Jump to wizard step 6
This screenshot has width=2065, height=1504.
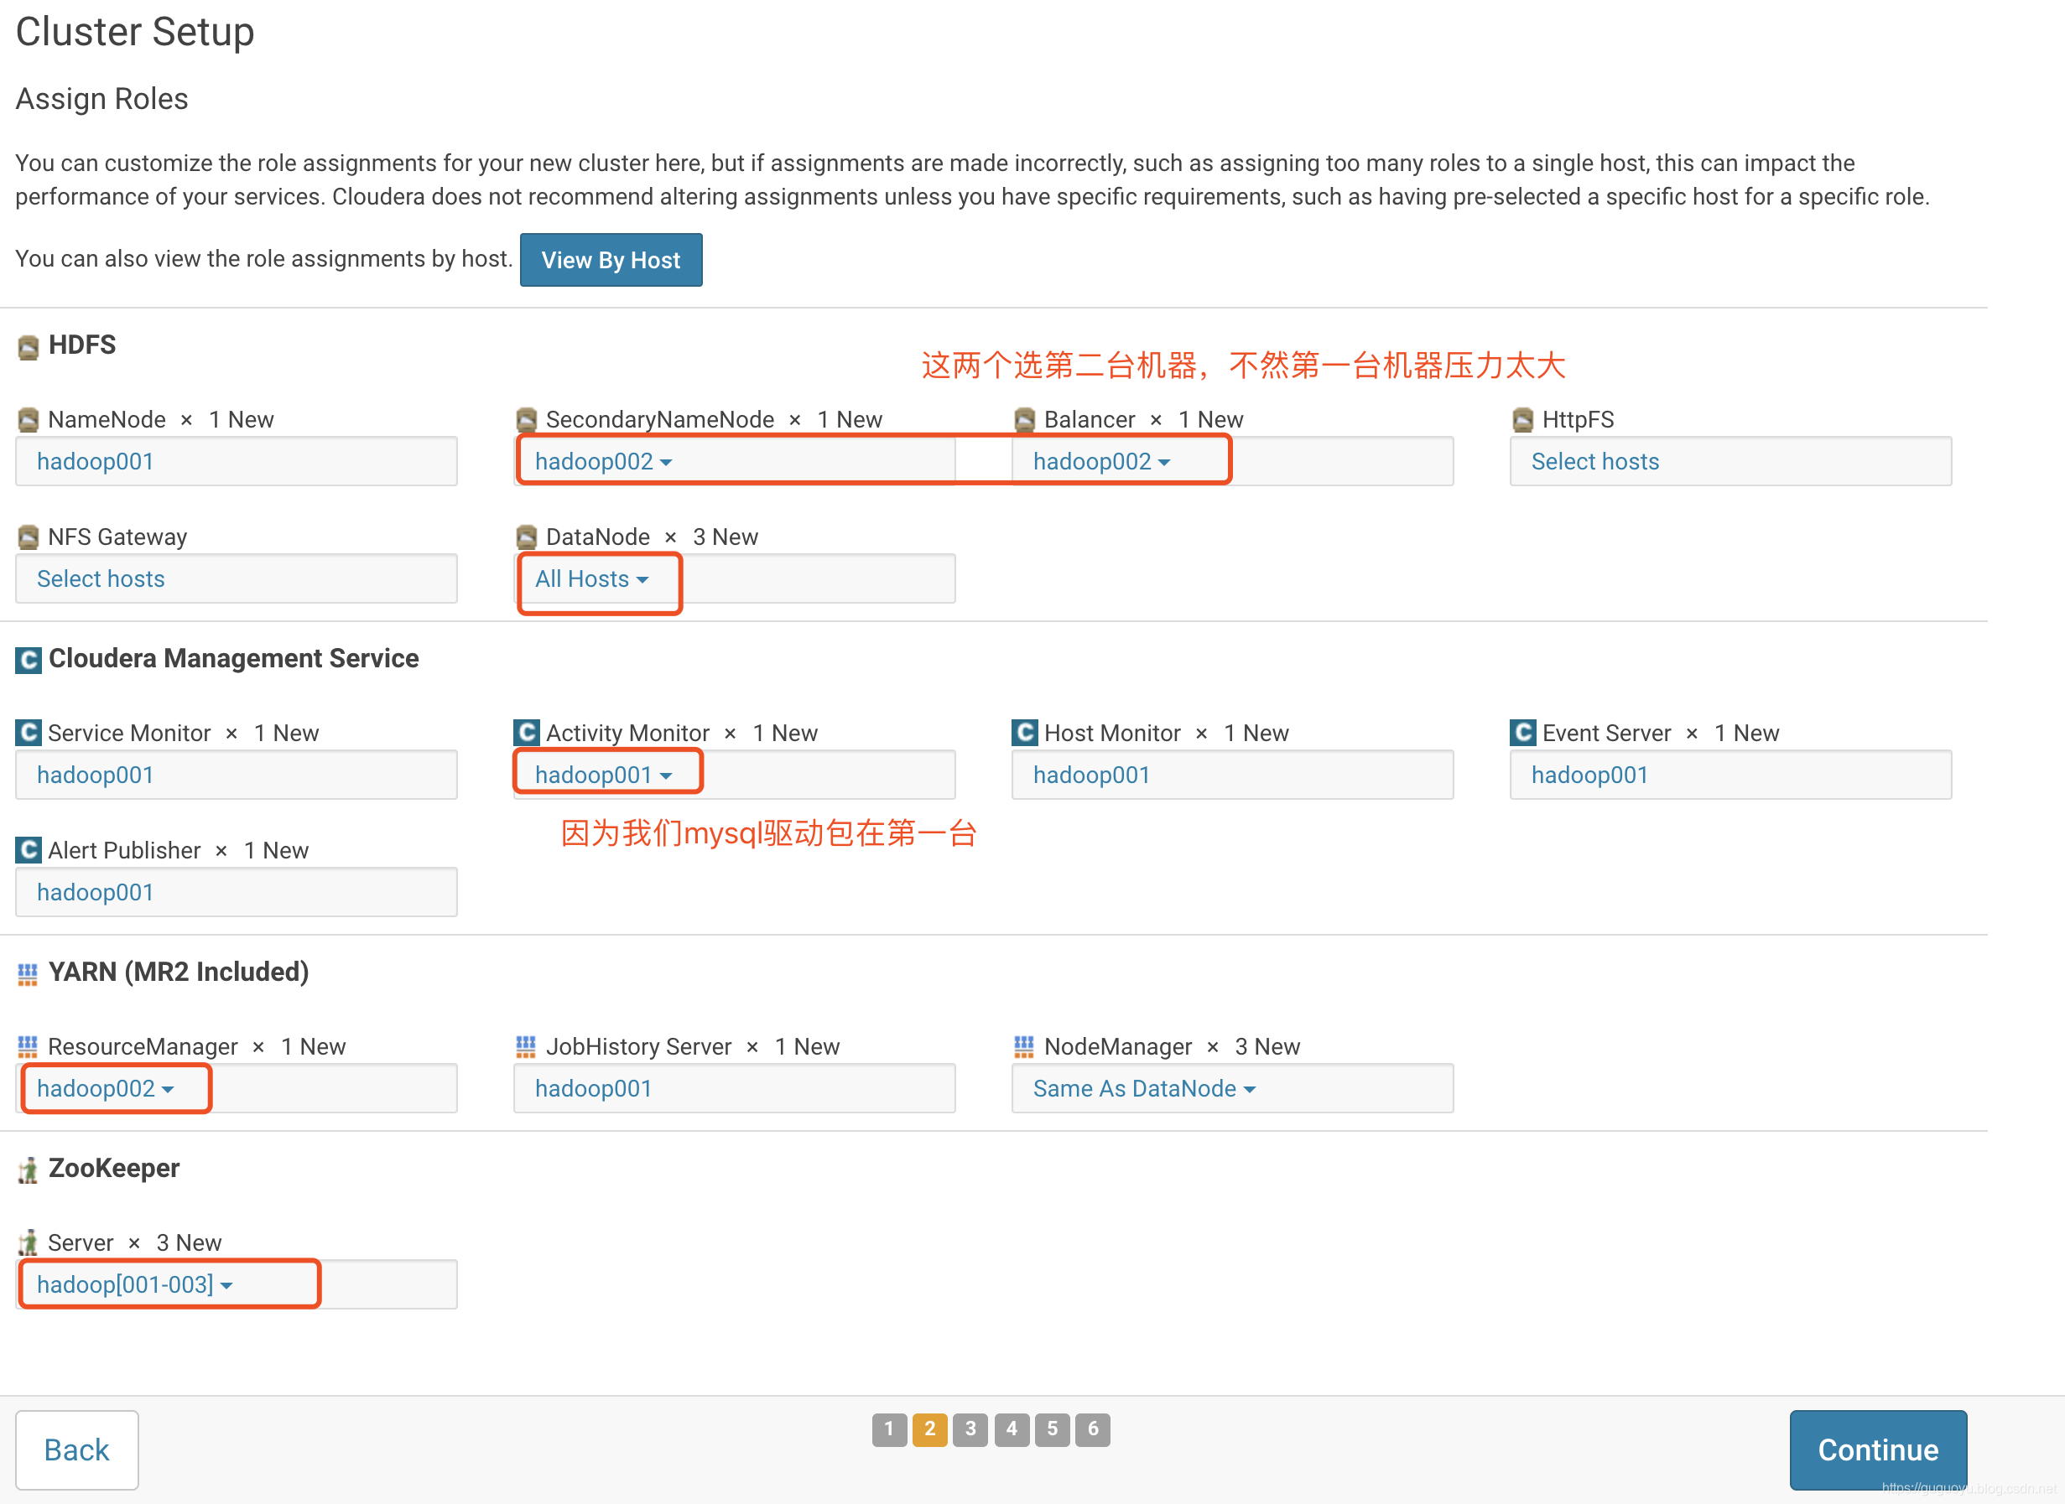coord(1092,1429)
